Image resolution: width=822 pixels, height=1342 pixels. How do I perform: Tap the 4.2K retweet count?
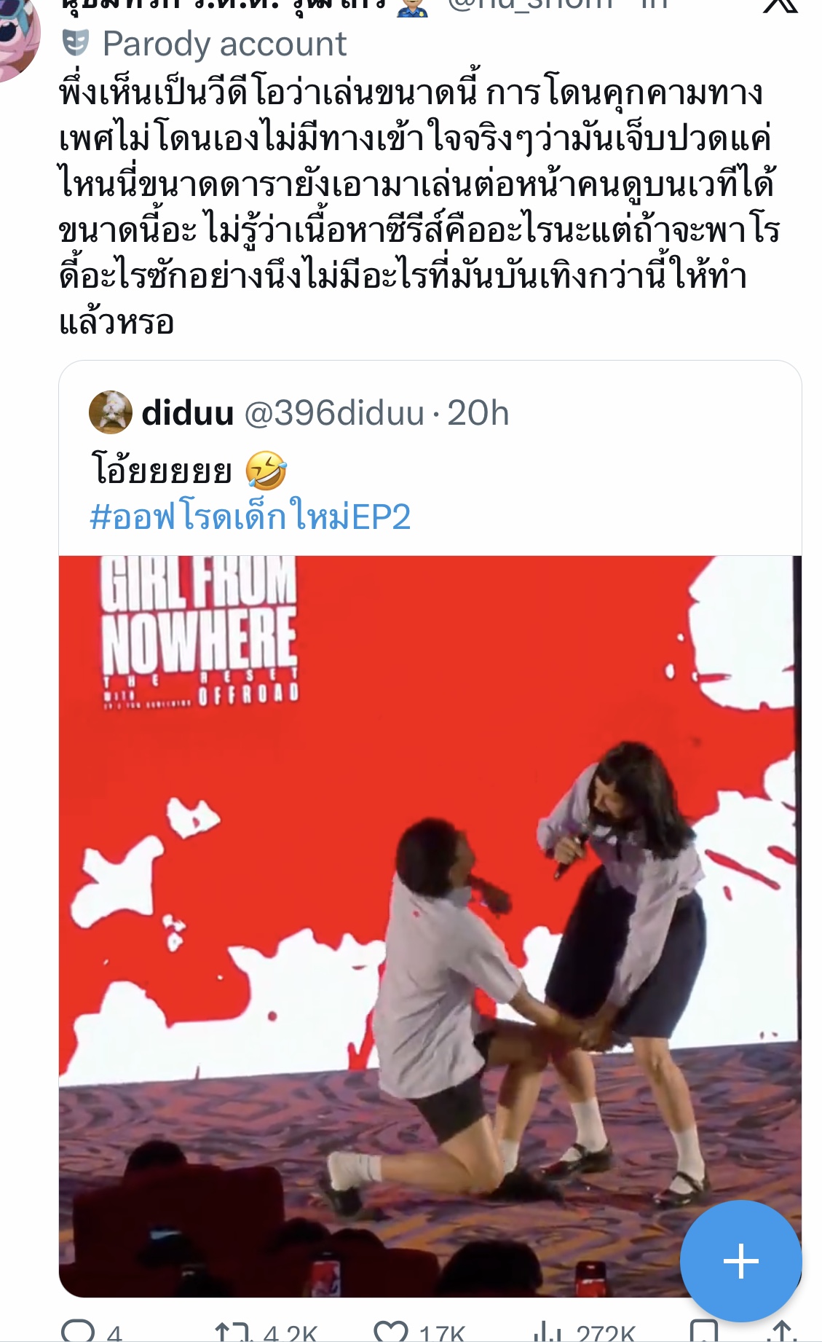coord(291,1333)
